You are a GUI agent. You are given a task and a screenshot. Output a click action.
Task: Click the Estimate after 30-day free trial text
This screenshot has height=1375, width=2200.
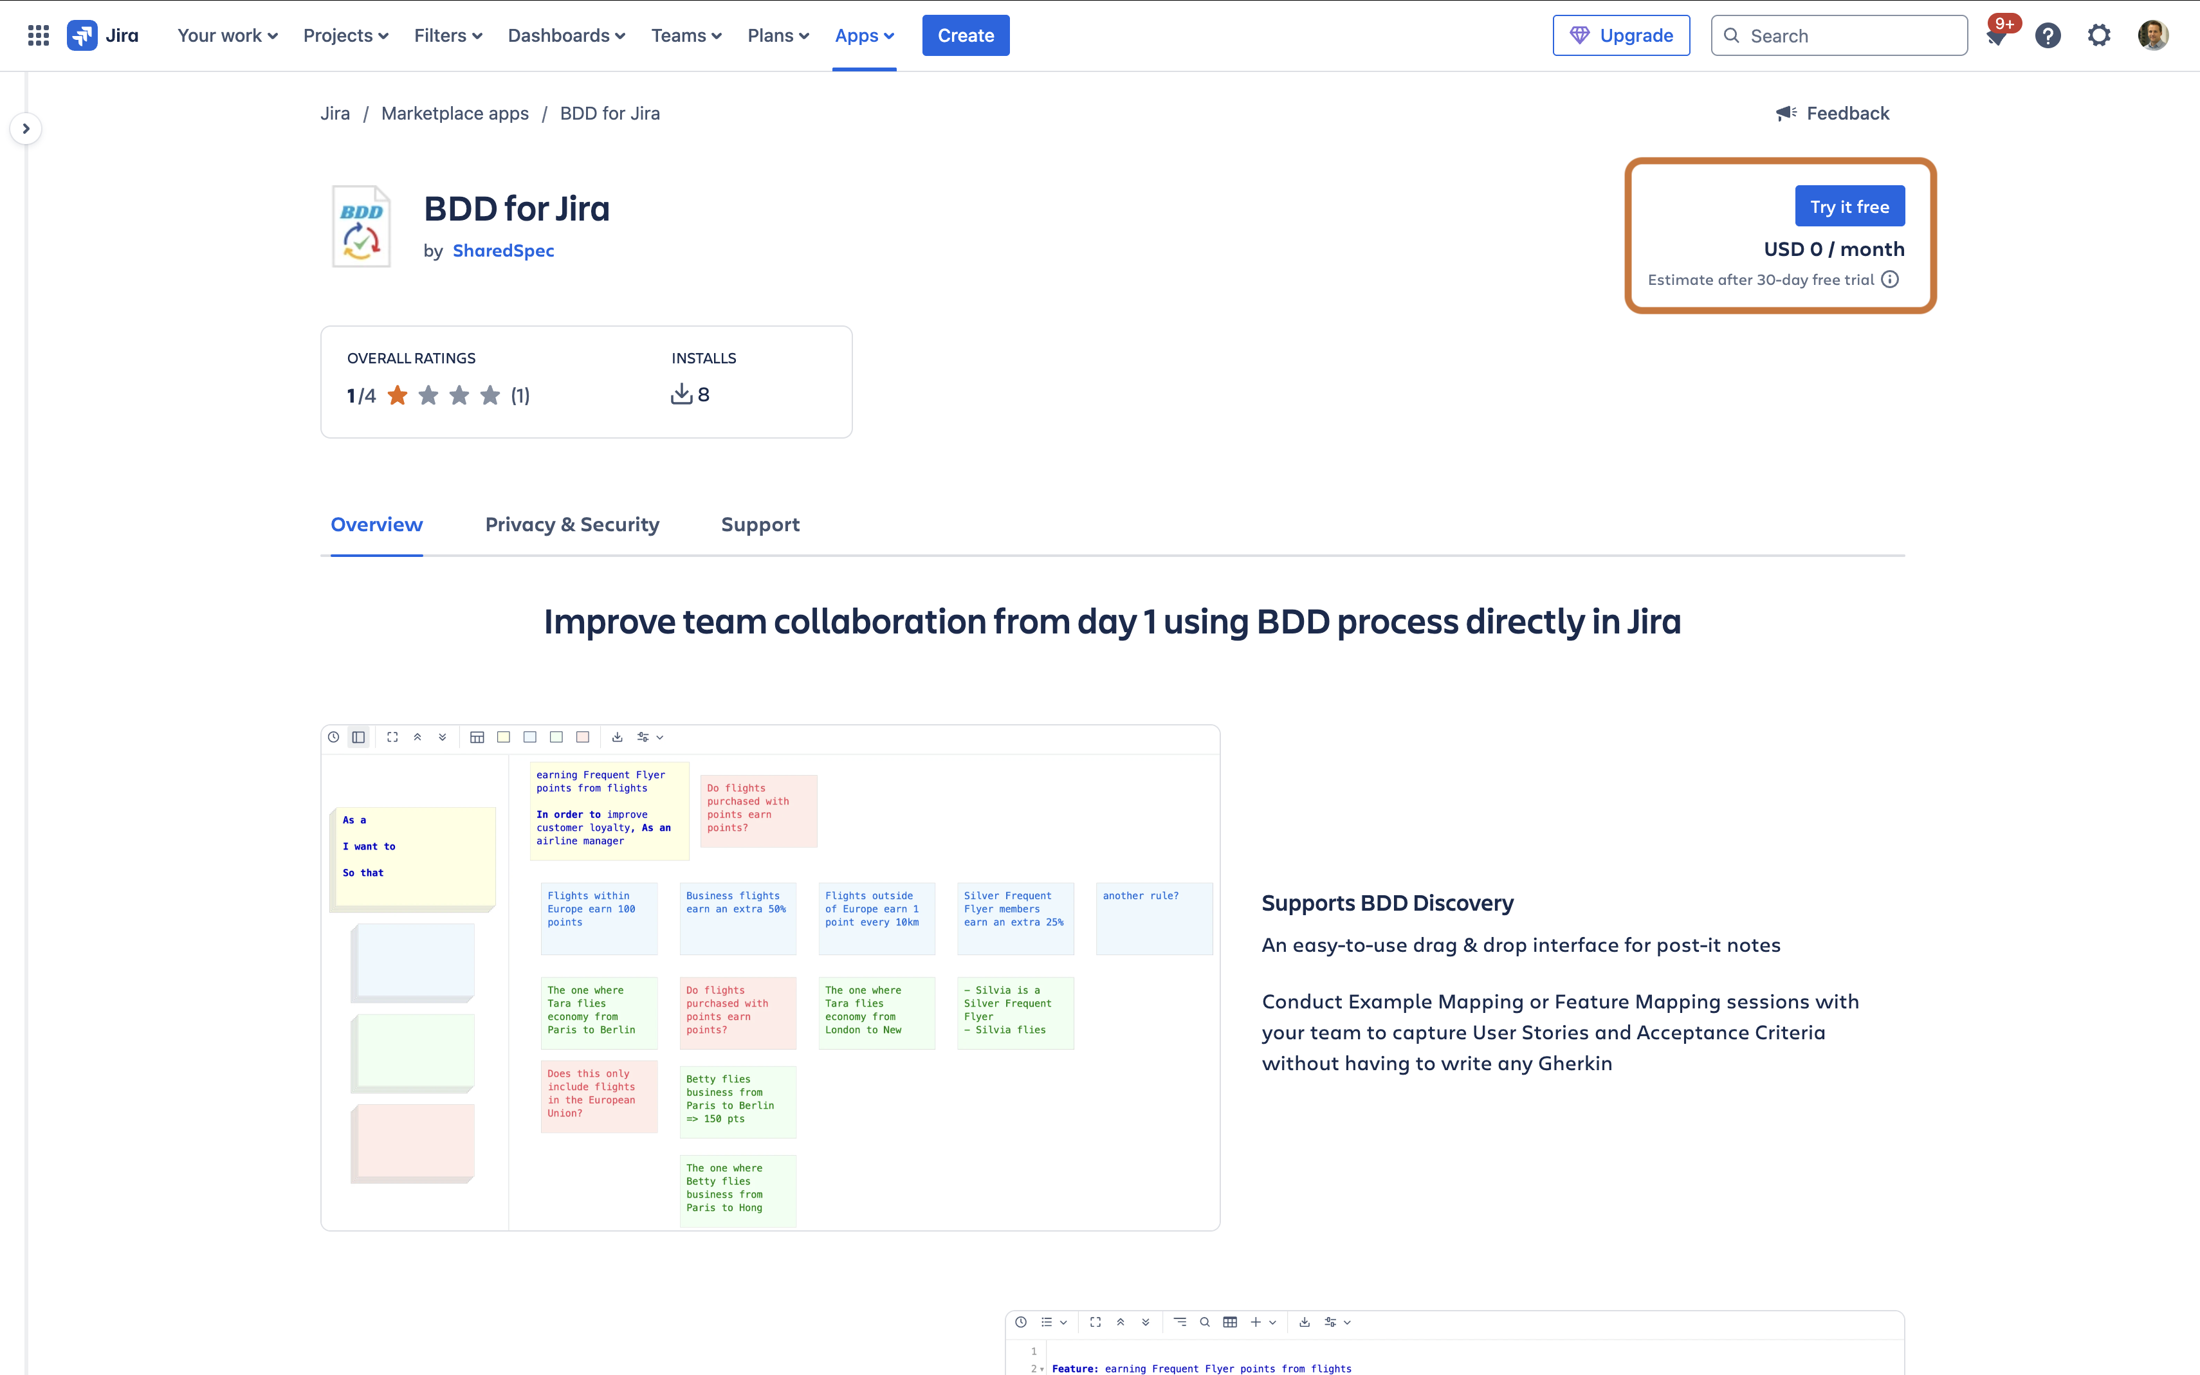[1761, 279]
